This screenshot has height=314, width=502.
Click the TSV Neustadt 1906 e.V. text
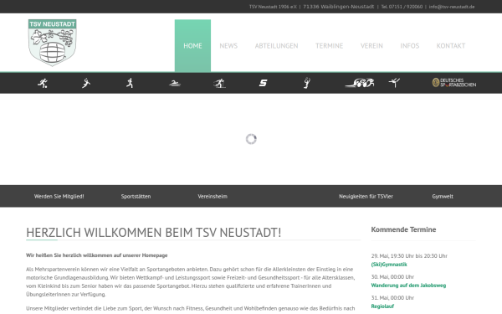[273, 7]
